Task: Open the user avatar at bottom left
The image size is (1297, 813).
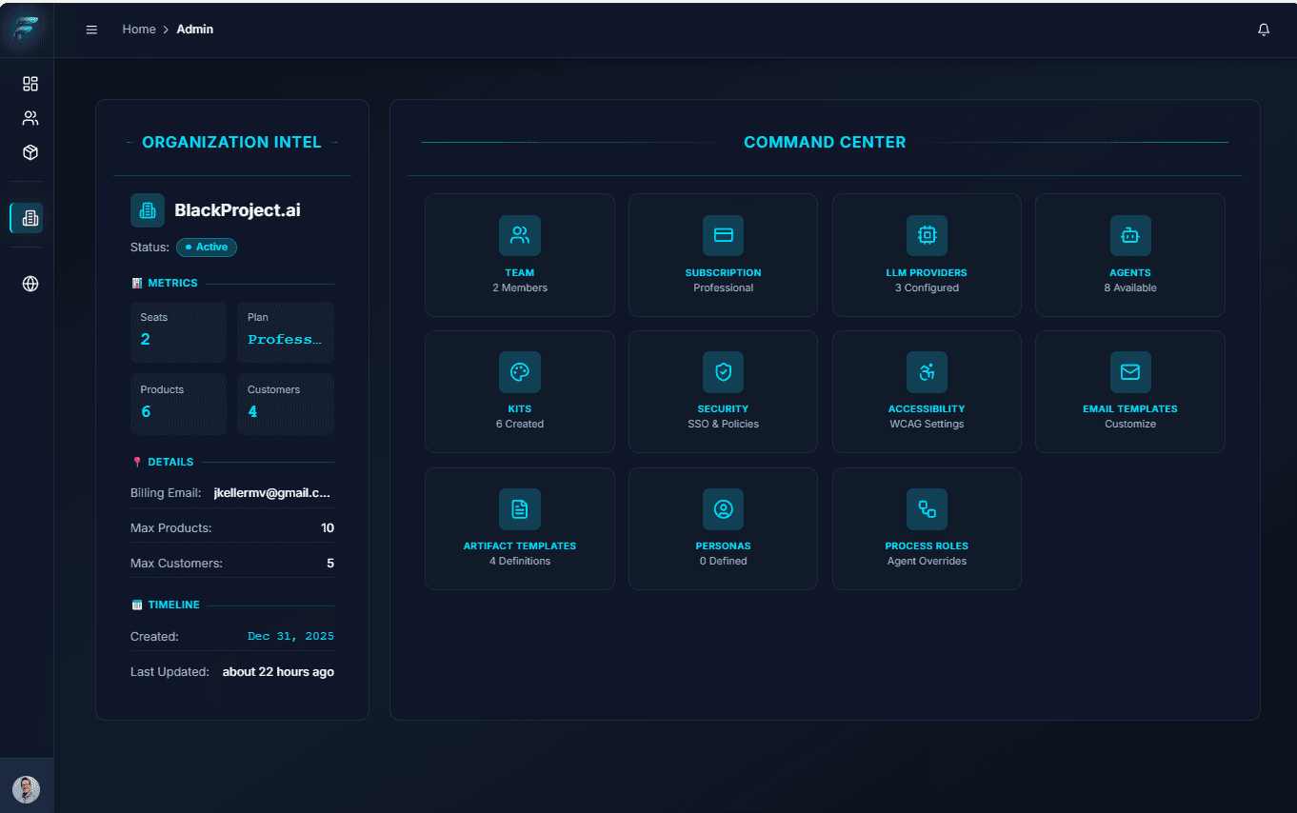Action: point(26,789)
